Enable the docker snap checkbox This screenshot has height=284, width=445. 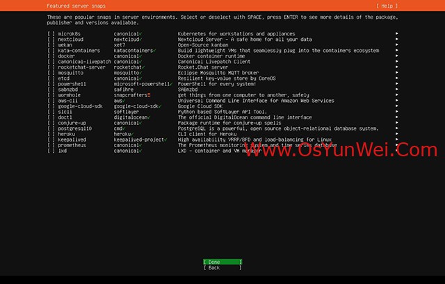pos(51,56)
